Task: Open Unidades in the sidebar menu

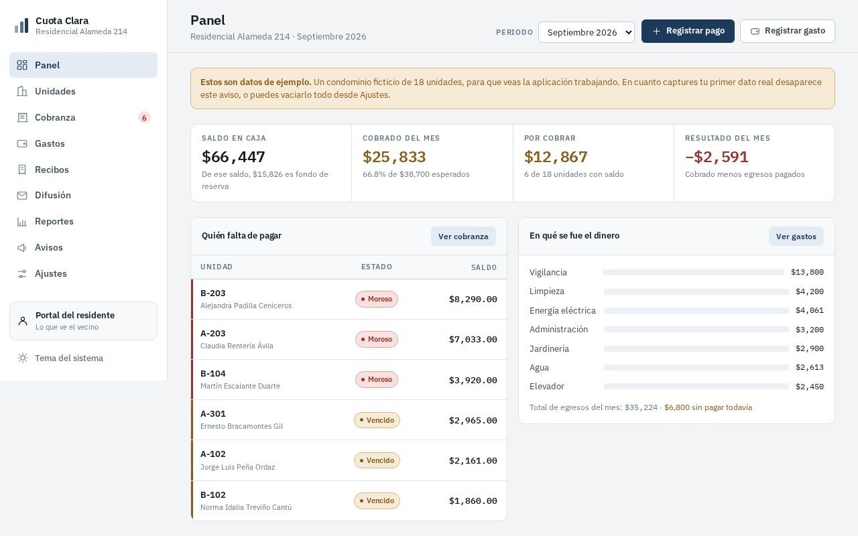Action: pyautogui.click(x=83, y=91)
